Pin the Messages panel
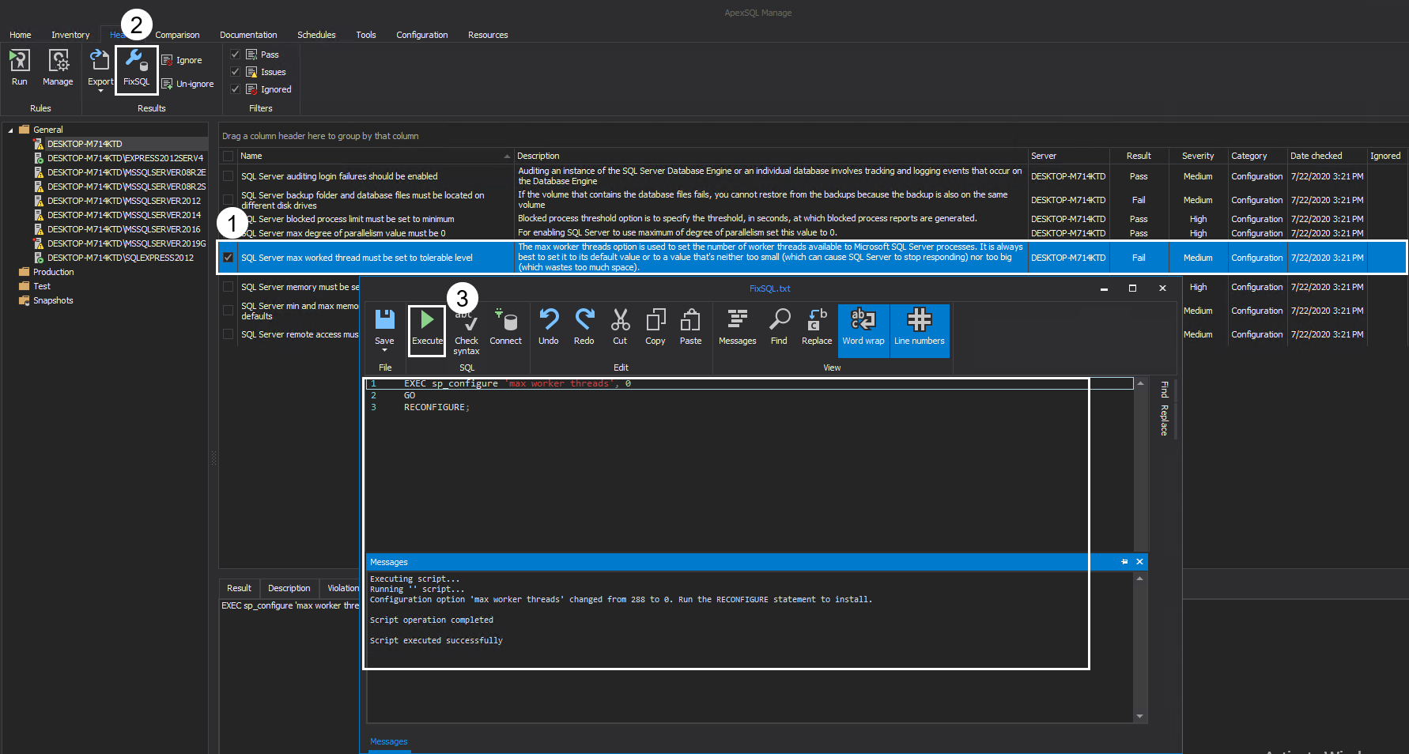The width and height of the screenshot is (1409, 754). click(1124, 562)
